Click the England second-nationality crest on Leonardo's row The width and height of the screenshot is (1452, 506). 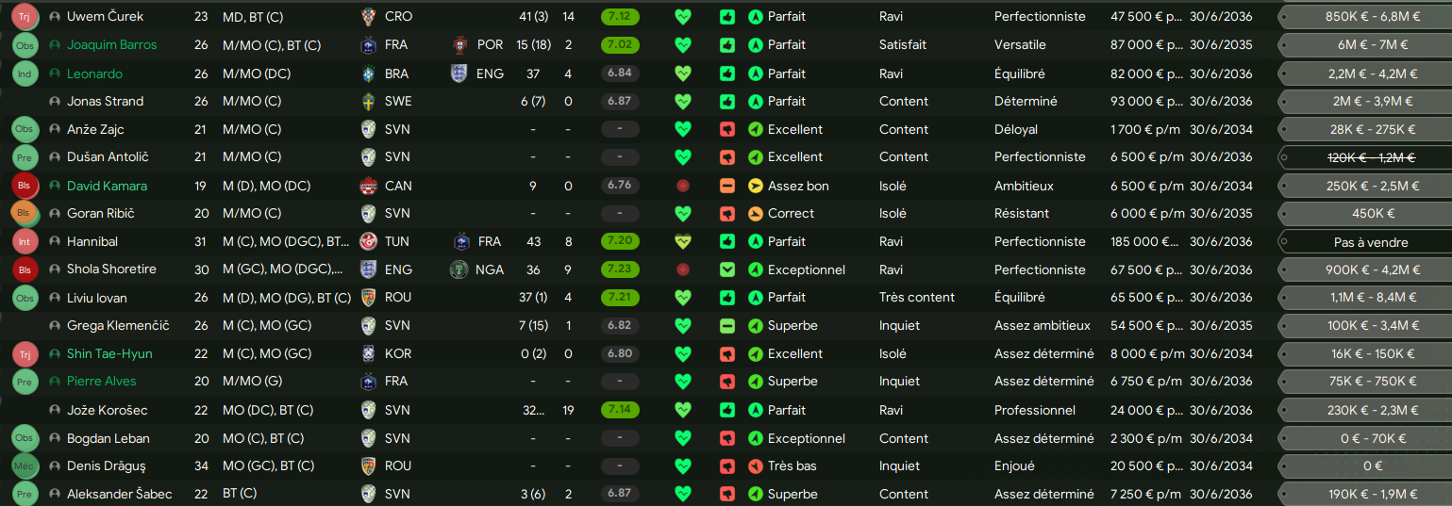click(x=459, y=73)
